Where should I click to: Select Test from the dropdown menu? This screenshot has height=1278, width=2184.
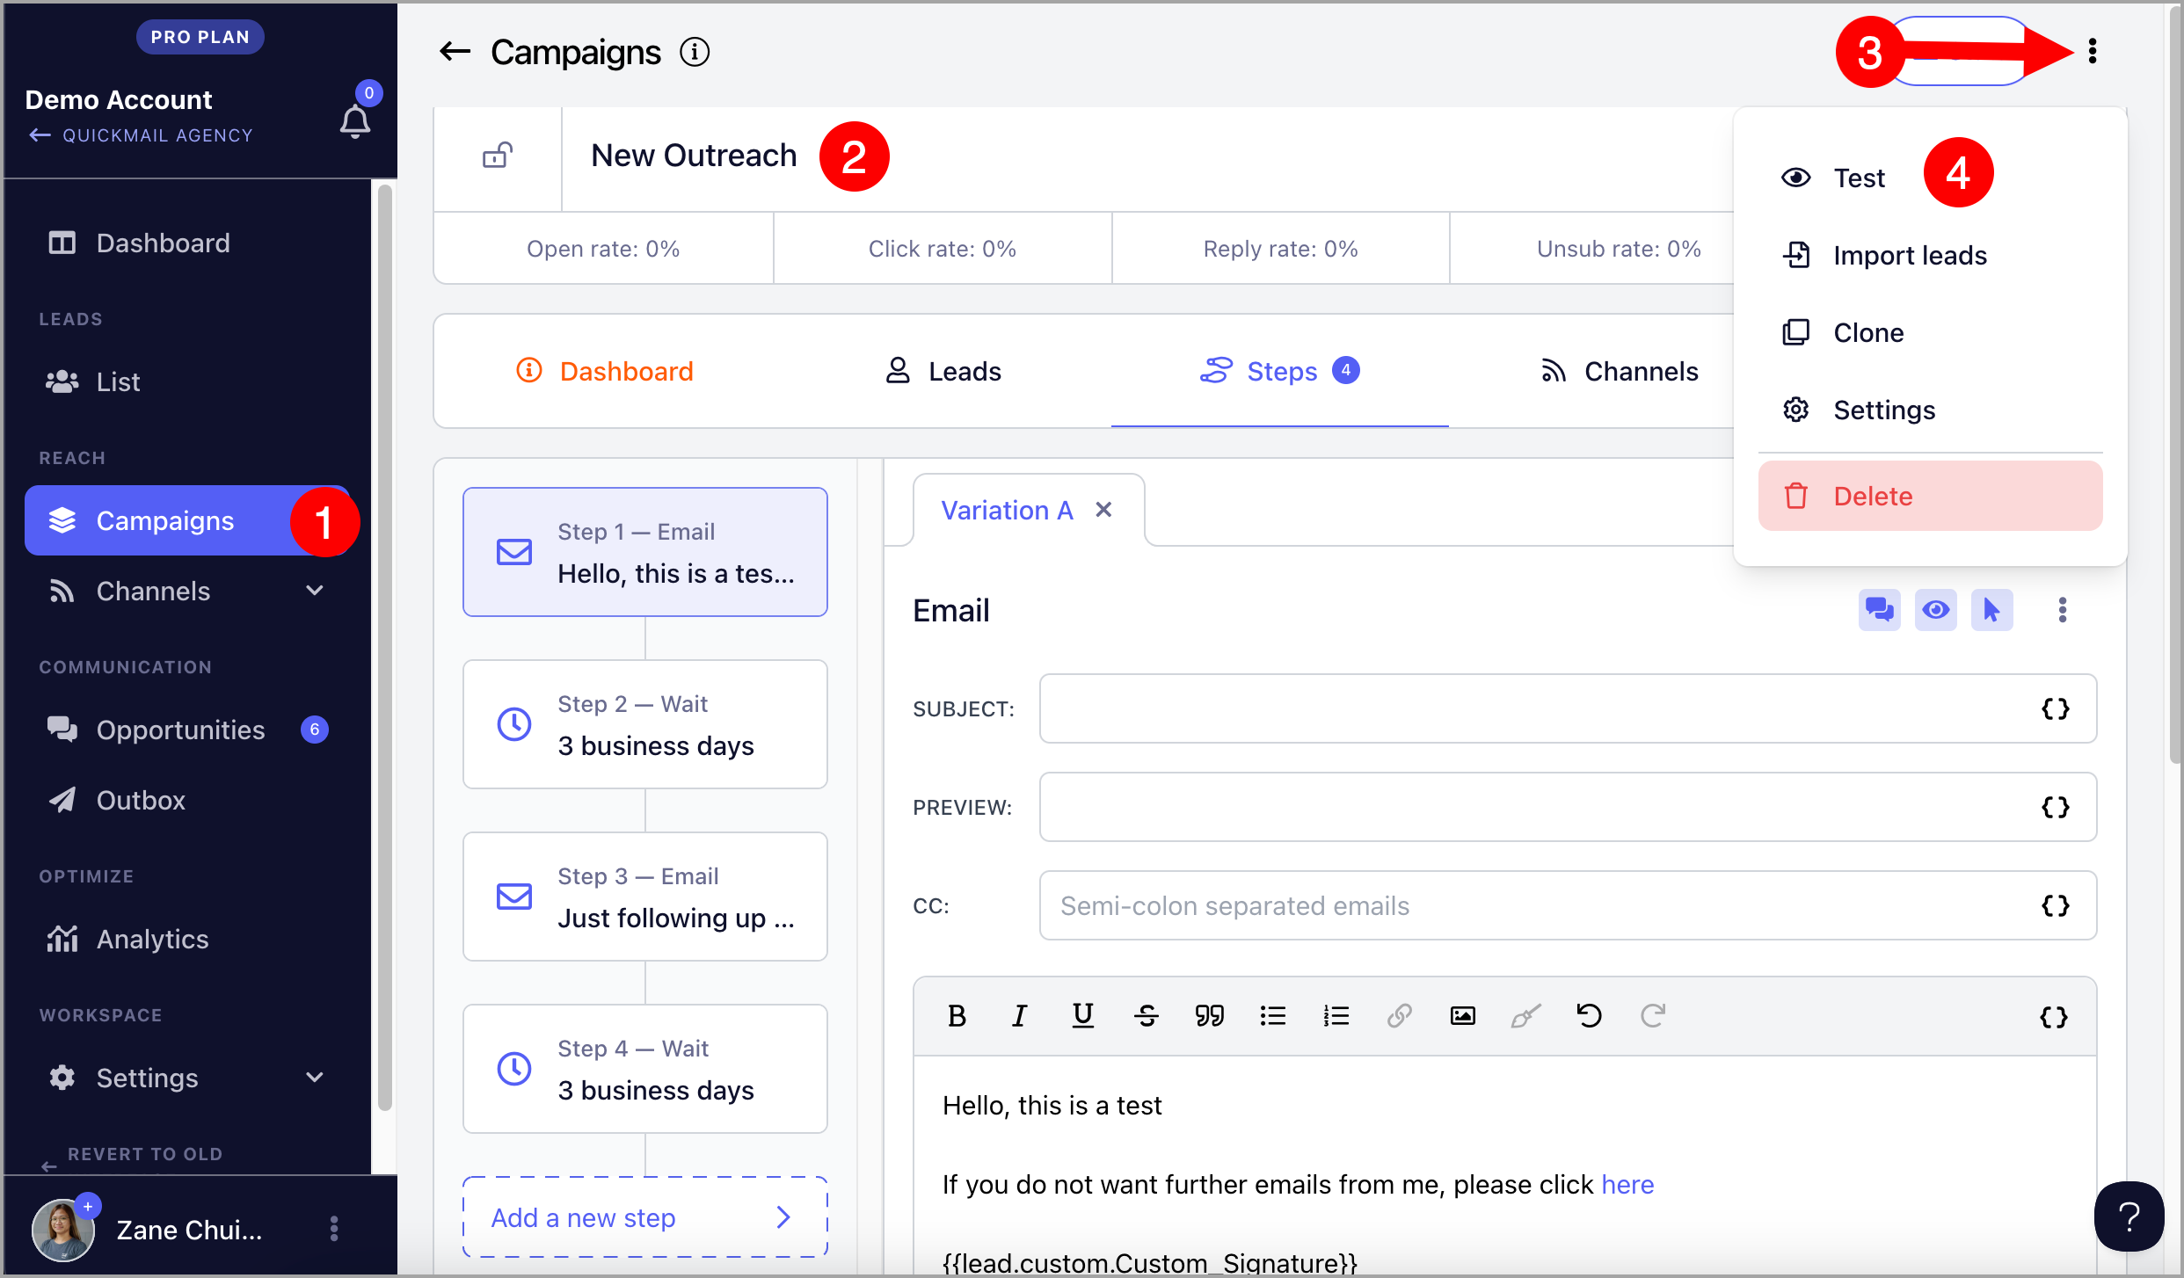1931,178
